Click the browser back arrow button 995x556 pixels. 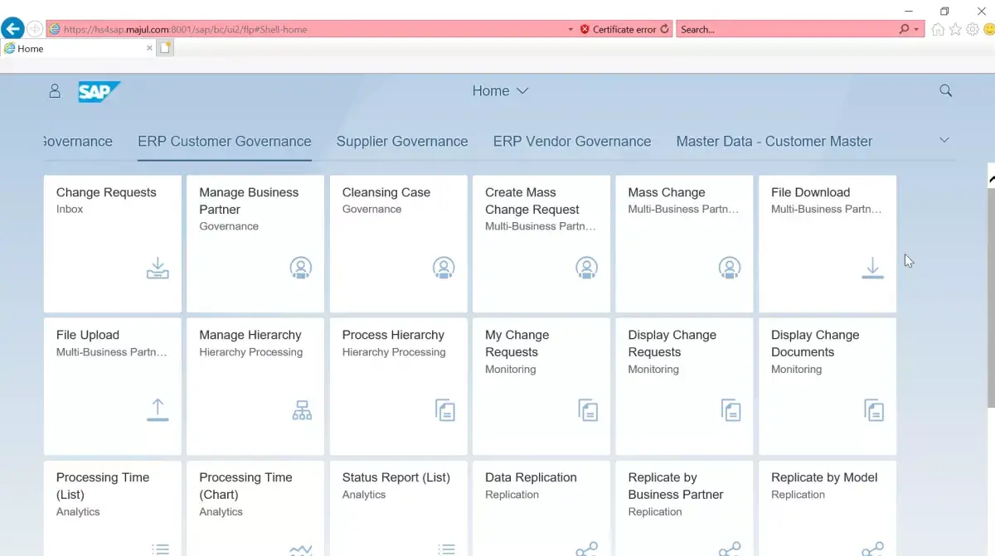click(12, 29)
